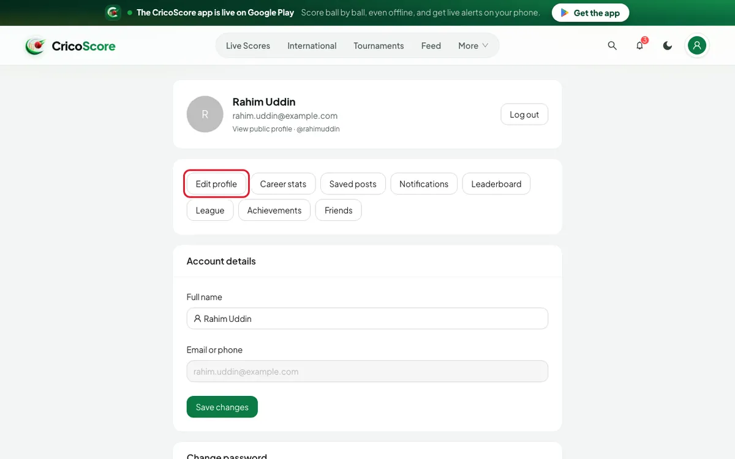This screenshot has width=735, height=459.
Task: Open the green user avatar menu
Action: tap(696, 45)
